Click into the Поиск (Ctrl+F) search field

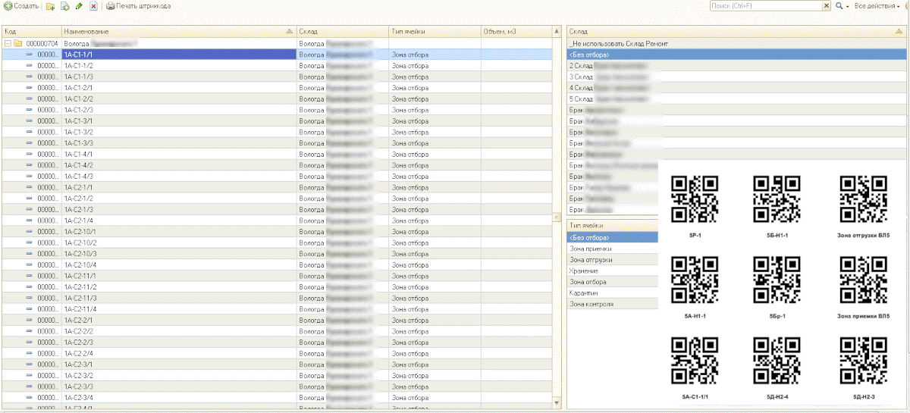point(766,5)
